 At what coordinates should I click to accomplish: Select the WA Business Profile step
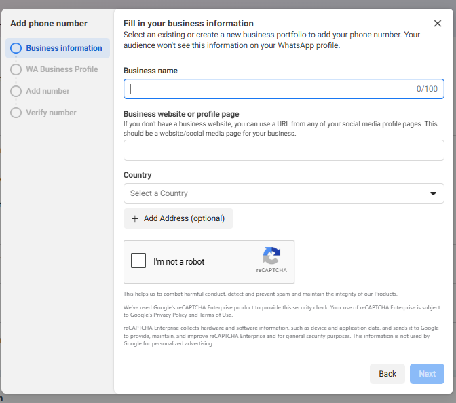pyautogui.click(x=54, y=69)
